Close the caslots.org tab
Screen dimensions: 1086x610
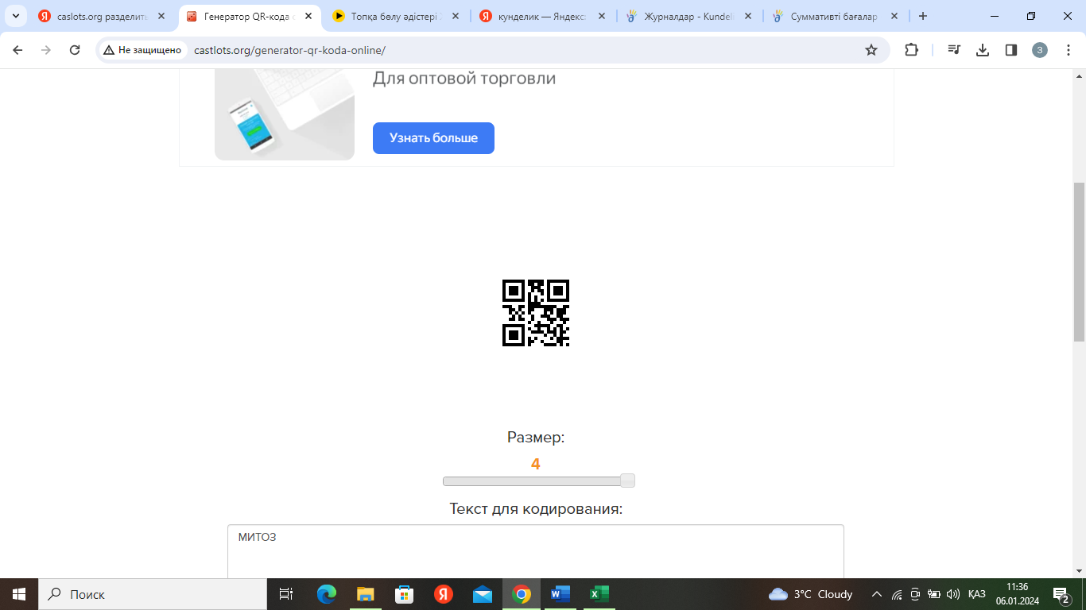pos(162,16)
